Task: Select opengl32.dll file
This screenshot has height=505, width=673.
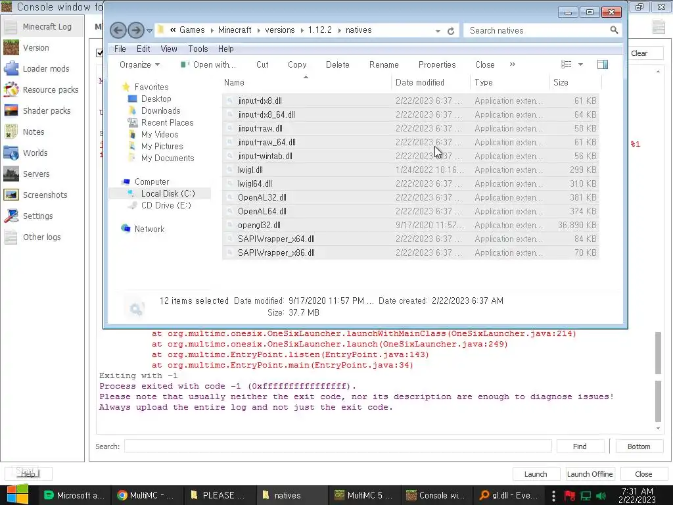Action: tap(411, 225)
